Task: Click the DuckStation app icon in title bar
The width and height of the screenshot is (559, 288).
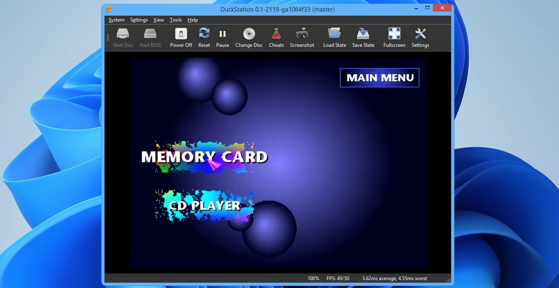Action: click(109, 9)
